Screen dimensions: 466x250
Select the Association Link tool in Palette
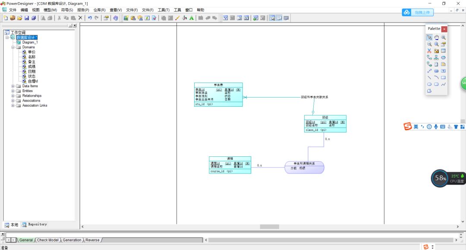(429, 64)
